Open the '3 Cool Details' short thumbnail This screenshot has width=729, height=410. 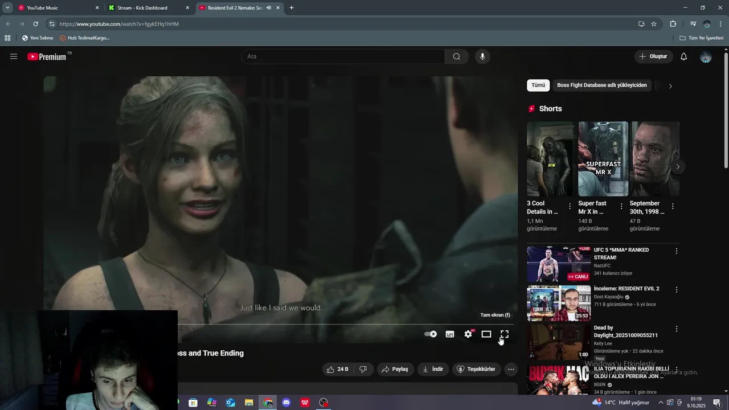click(x=550, y=159)
